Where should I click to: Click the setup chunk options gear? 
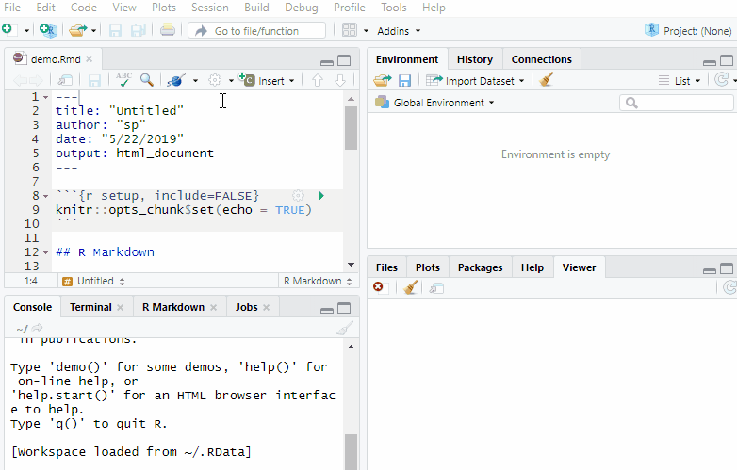pyautogui.click(x=298, y=195)
